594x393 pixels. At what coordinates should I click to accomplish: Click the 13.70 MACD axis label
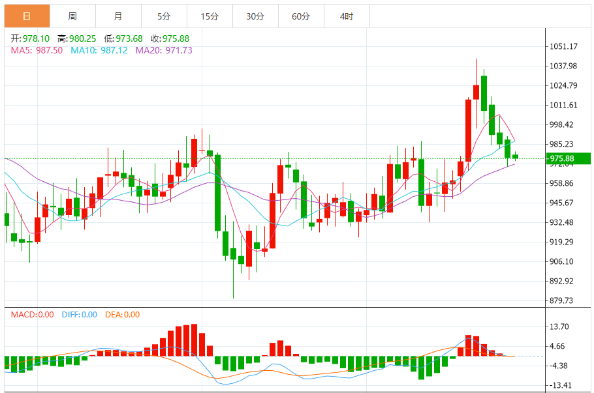click(559, 327)
